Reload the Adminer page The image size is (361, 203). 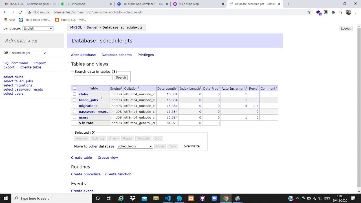coord(20,12)
